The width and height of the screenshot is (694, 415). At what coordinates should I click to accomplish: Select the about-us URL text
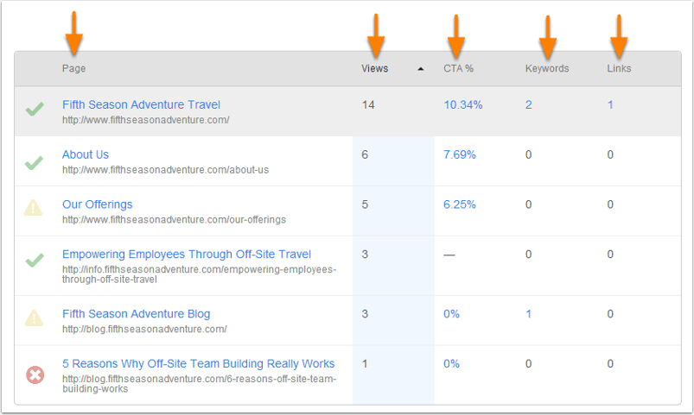pos(165,170)
